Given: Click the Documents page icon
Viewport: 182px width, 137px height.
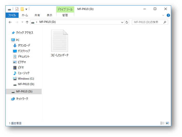Looking at the screenshot, I should pos(15,57).
